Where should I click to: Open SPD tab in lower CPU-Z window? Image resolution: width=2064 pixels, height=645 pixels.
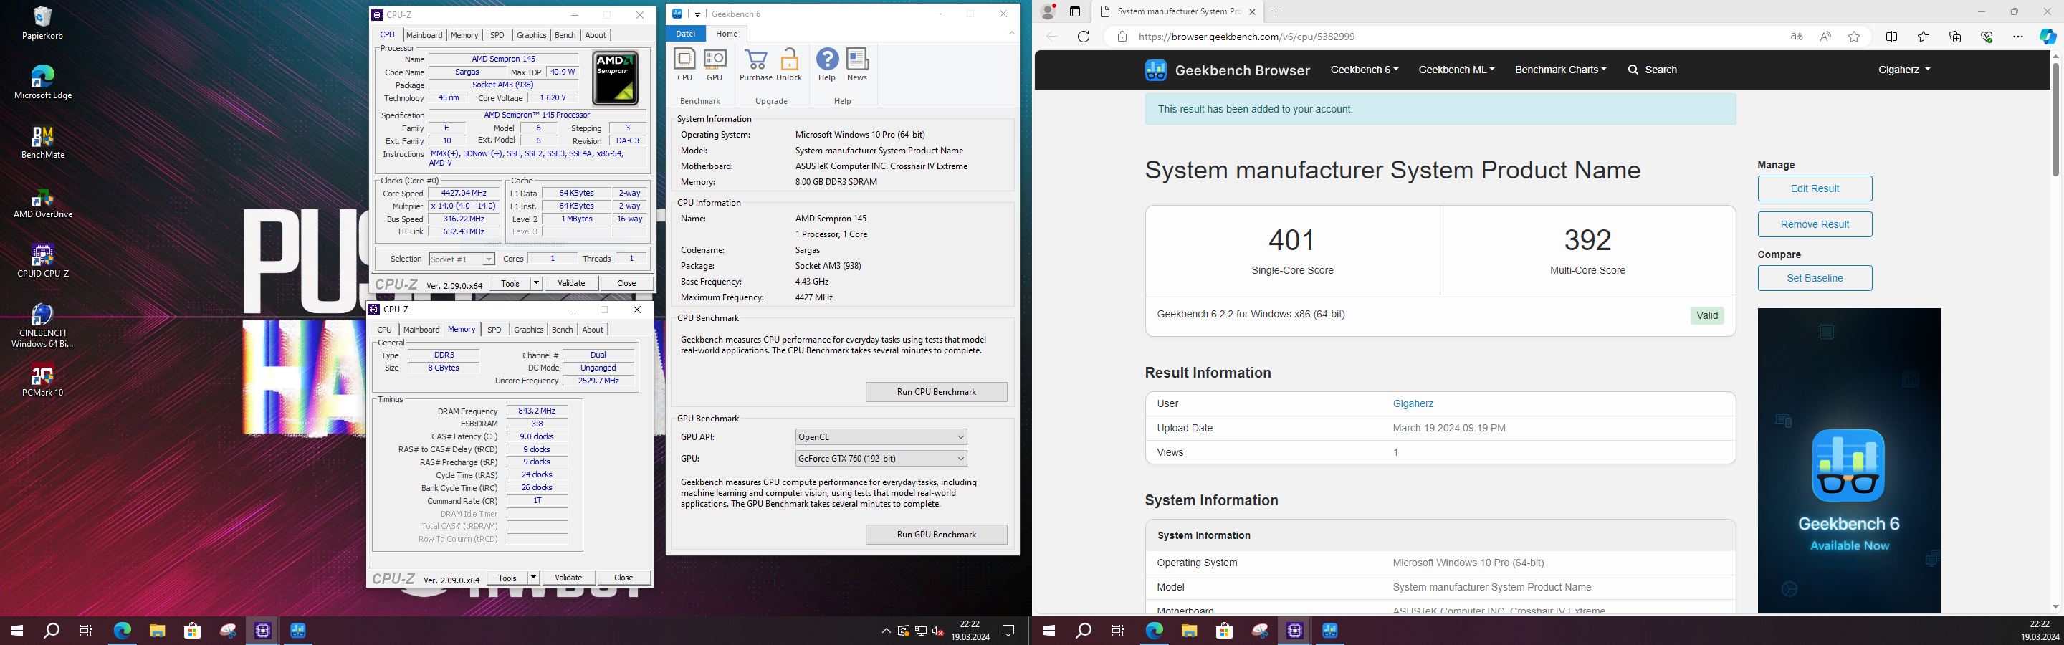pyautogui.click(x=494, y=330)
